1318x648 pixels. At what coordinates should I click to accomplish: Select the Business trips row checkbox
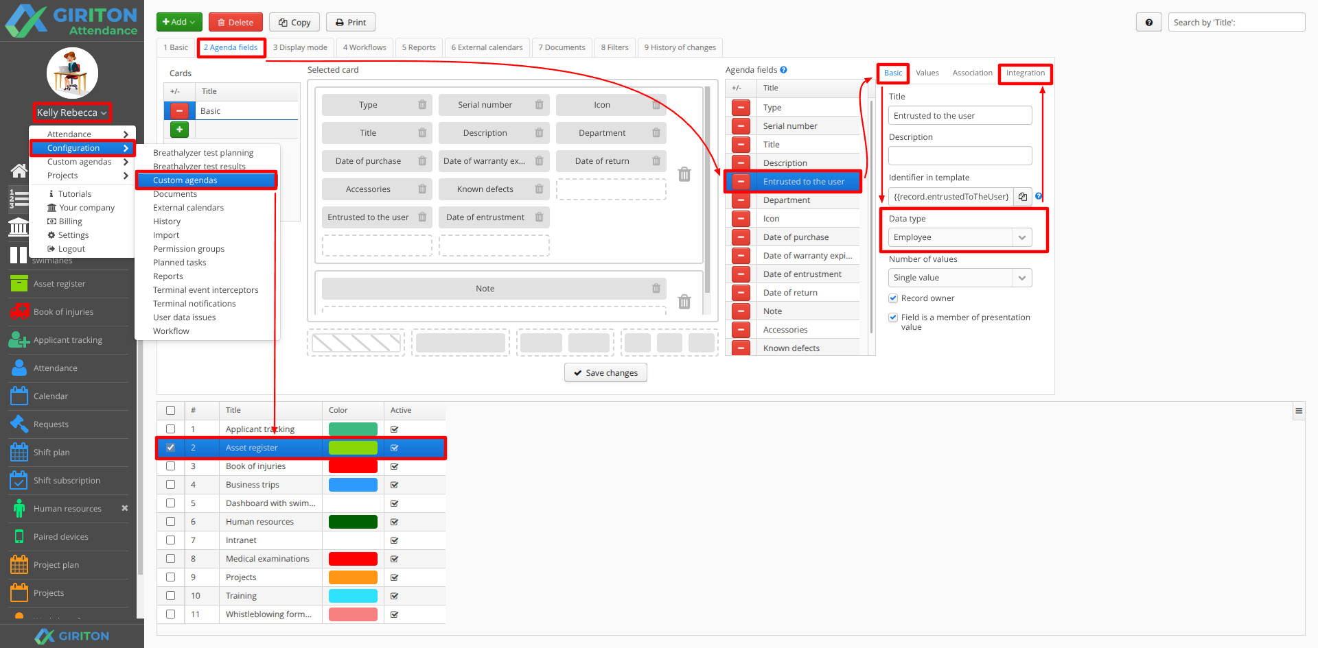170,484
